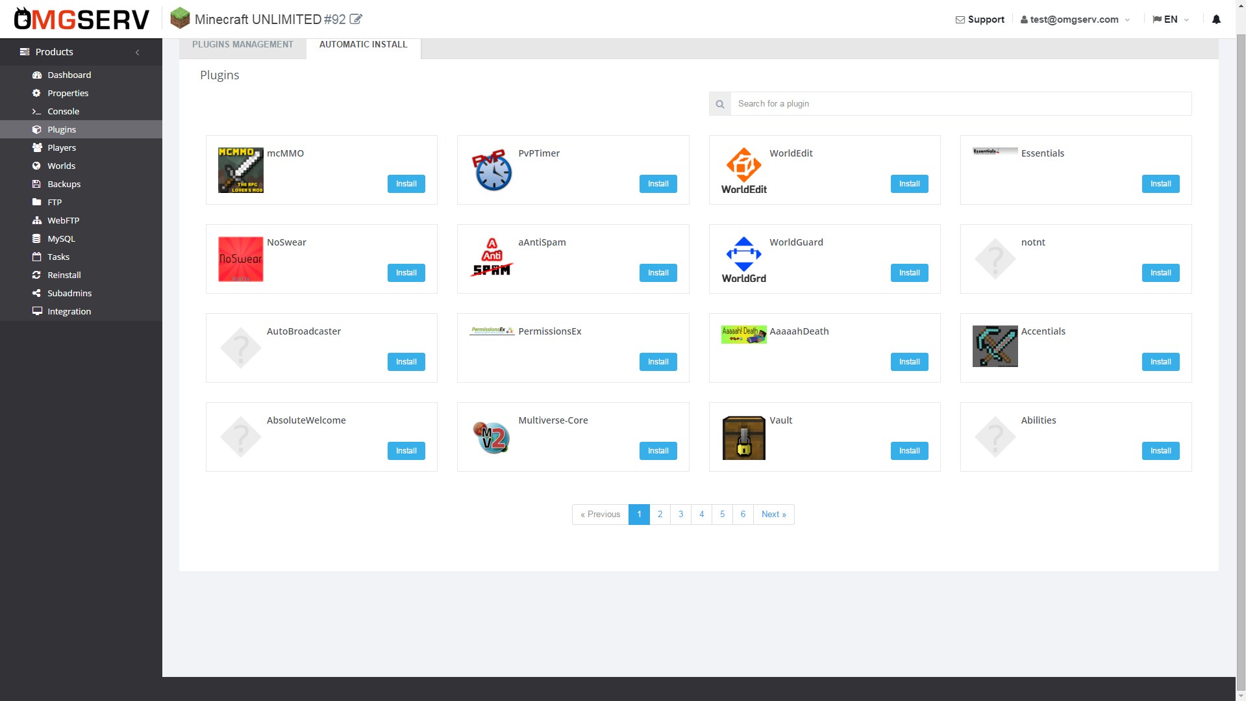This screenshot has height=701, width=1246.
Task: Open the test@omgserv.com account dropdown
Action: coord(1075,19)
